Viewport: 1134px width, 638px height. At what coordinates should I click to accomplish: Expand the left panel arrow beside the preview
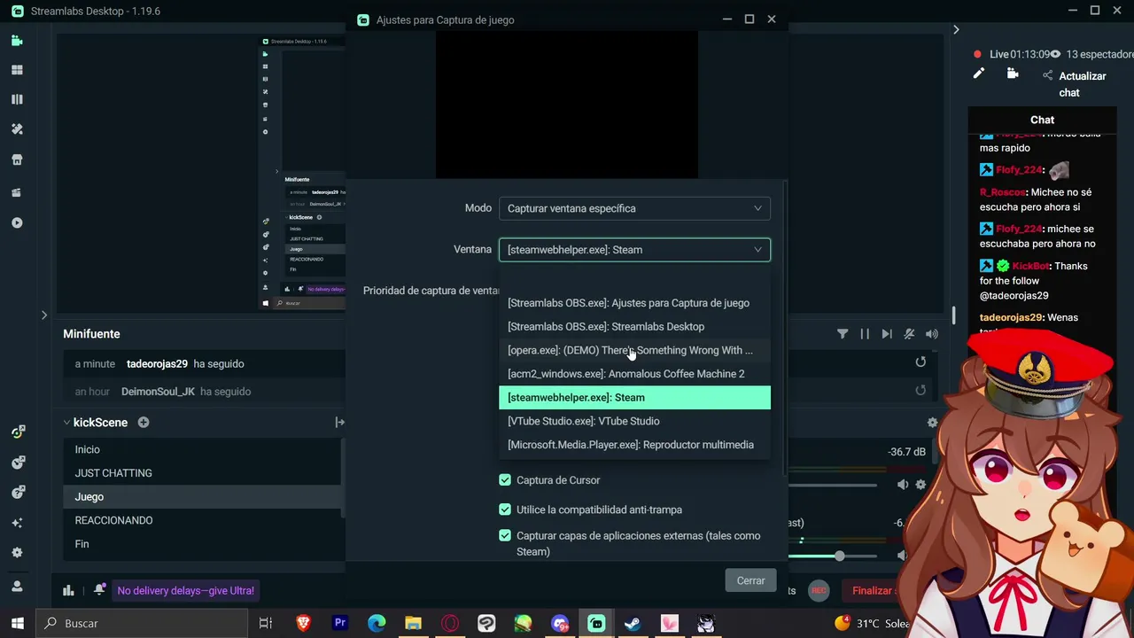[44, 315]
